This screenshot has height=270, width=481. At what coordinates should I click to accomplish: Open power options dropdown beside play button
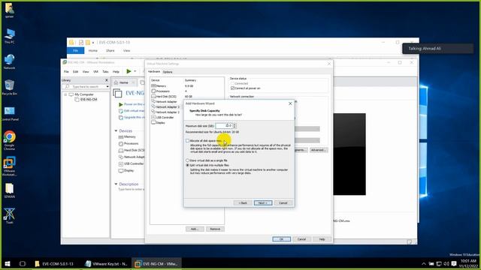coord(135,71)
